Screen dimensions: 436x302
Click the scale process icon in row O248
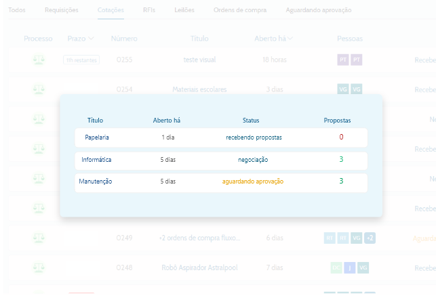37,267
